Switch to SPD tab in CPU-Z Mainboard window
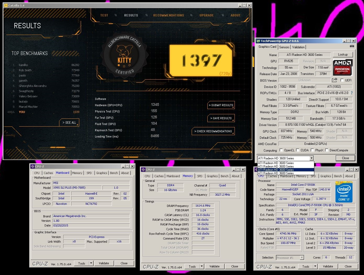 pos(89,173)
